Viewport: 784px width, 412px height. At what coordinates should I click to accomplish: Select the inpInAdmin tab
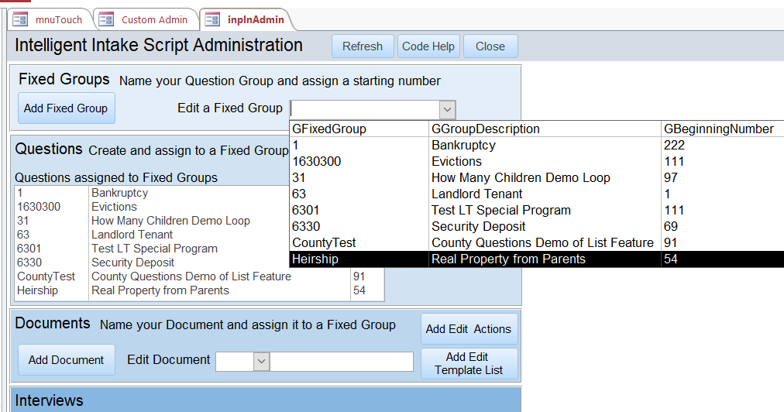coord(256,19)
